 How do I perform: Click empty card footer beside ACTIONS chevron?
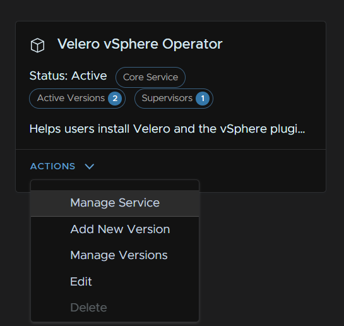[x=208, y=166]
